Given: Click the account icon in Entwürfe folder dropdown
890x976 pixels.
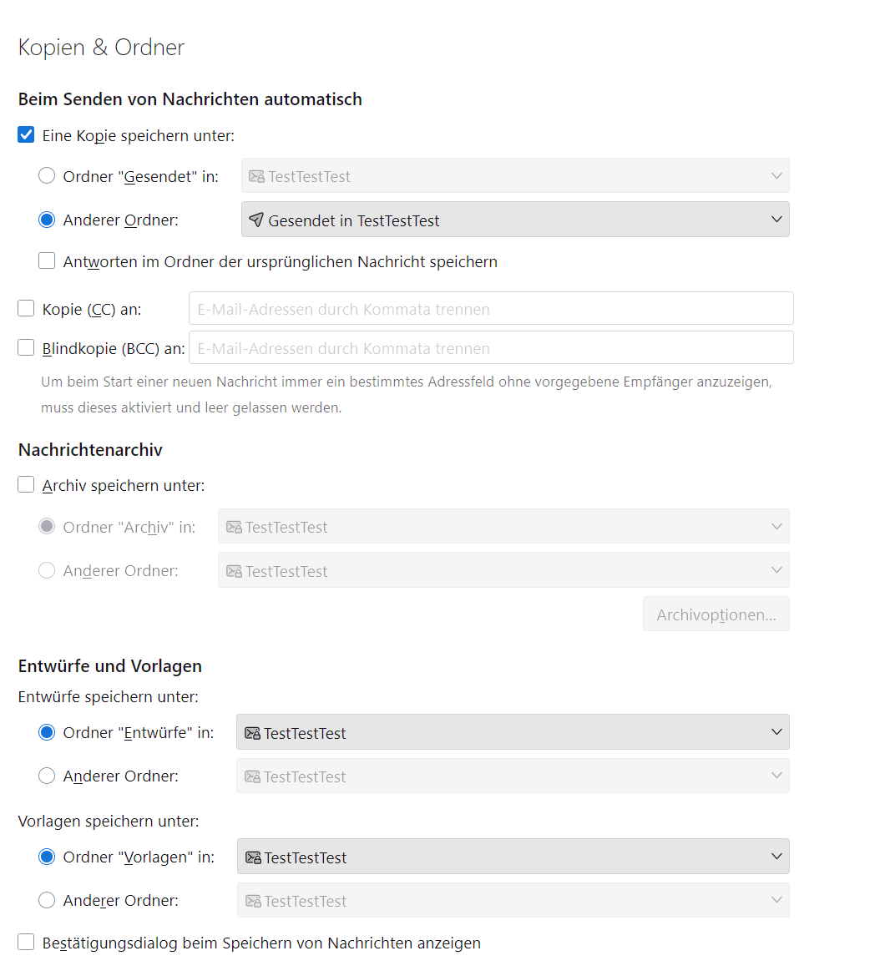Looking at the screenshot, I should 252,733.
